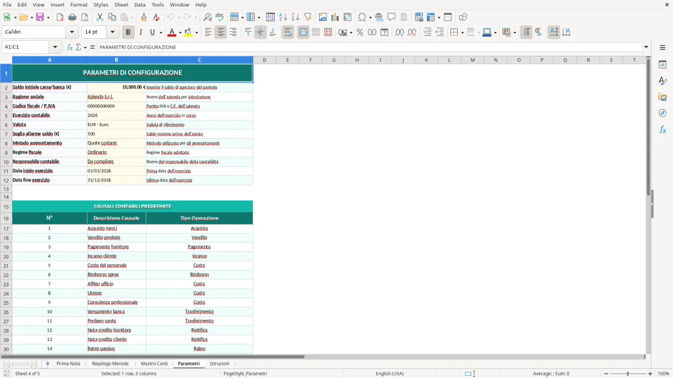Run the spelling check
Image resolution: width=673 pixels, height=378 pixels.
(x=220, y=17)
